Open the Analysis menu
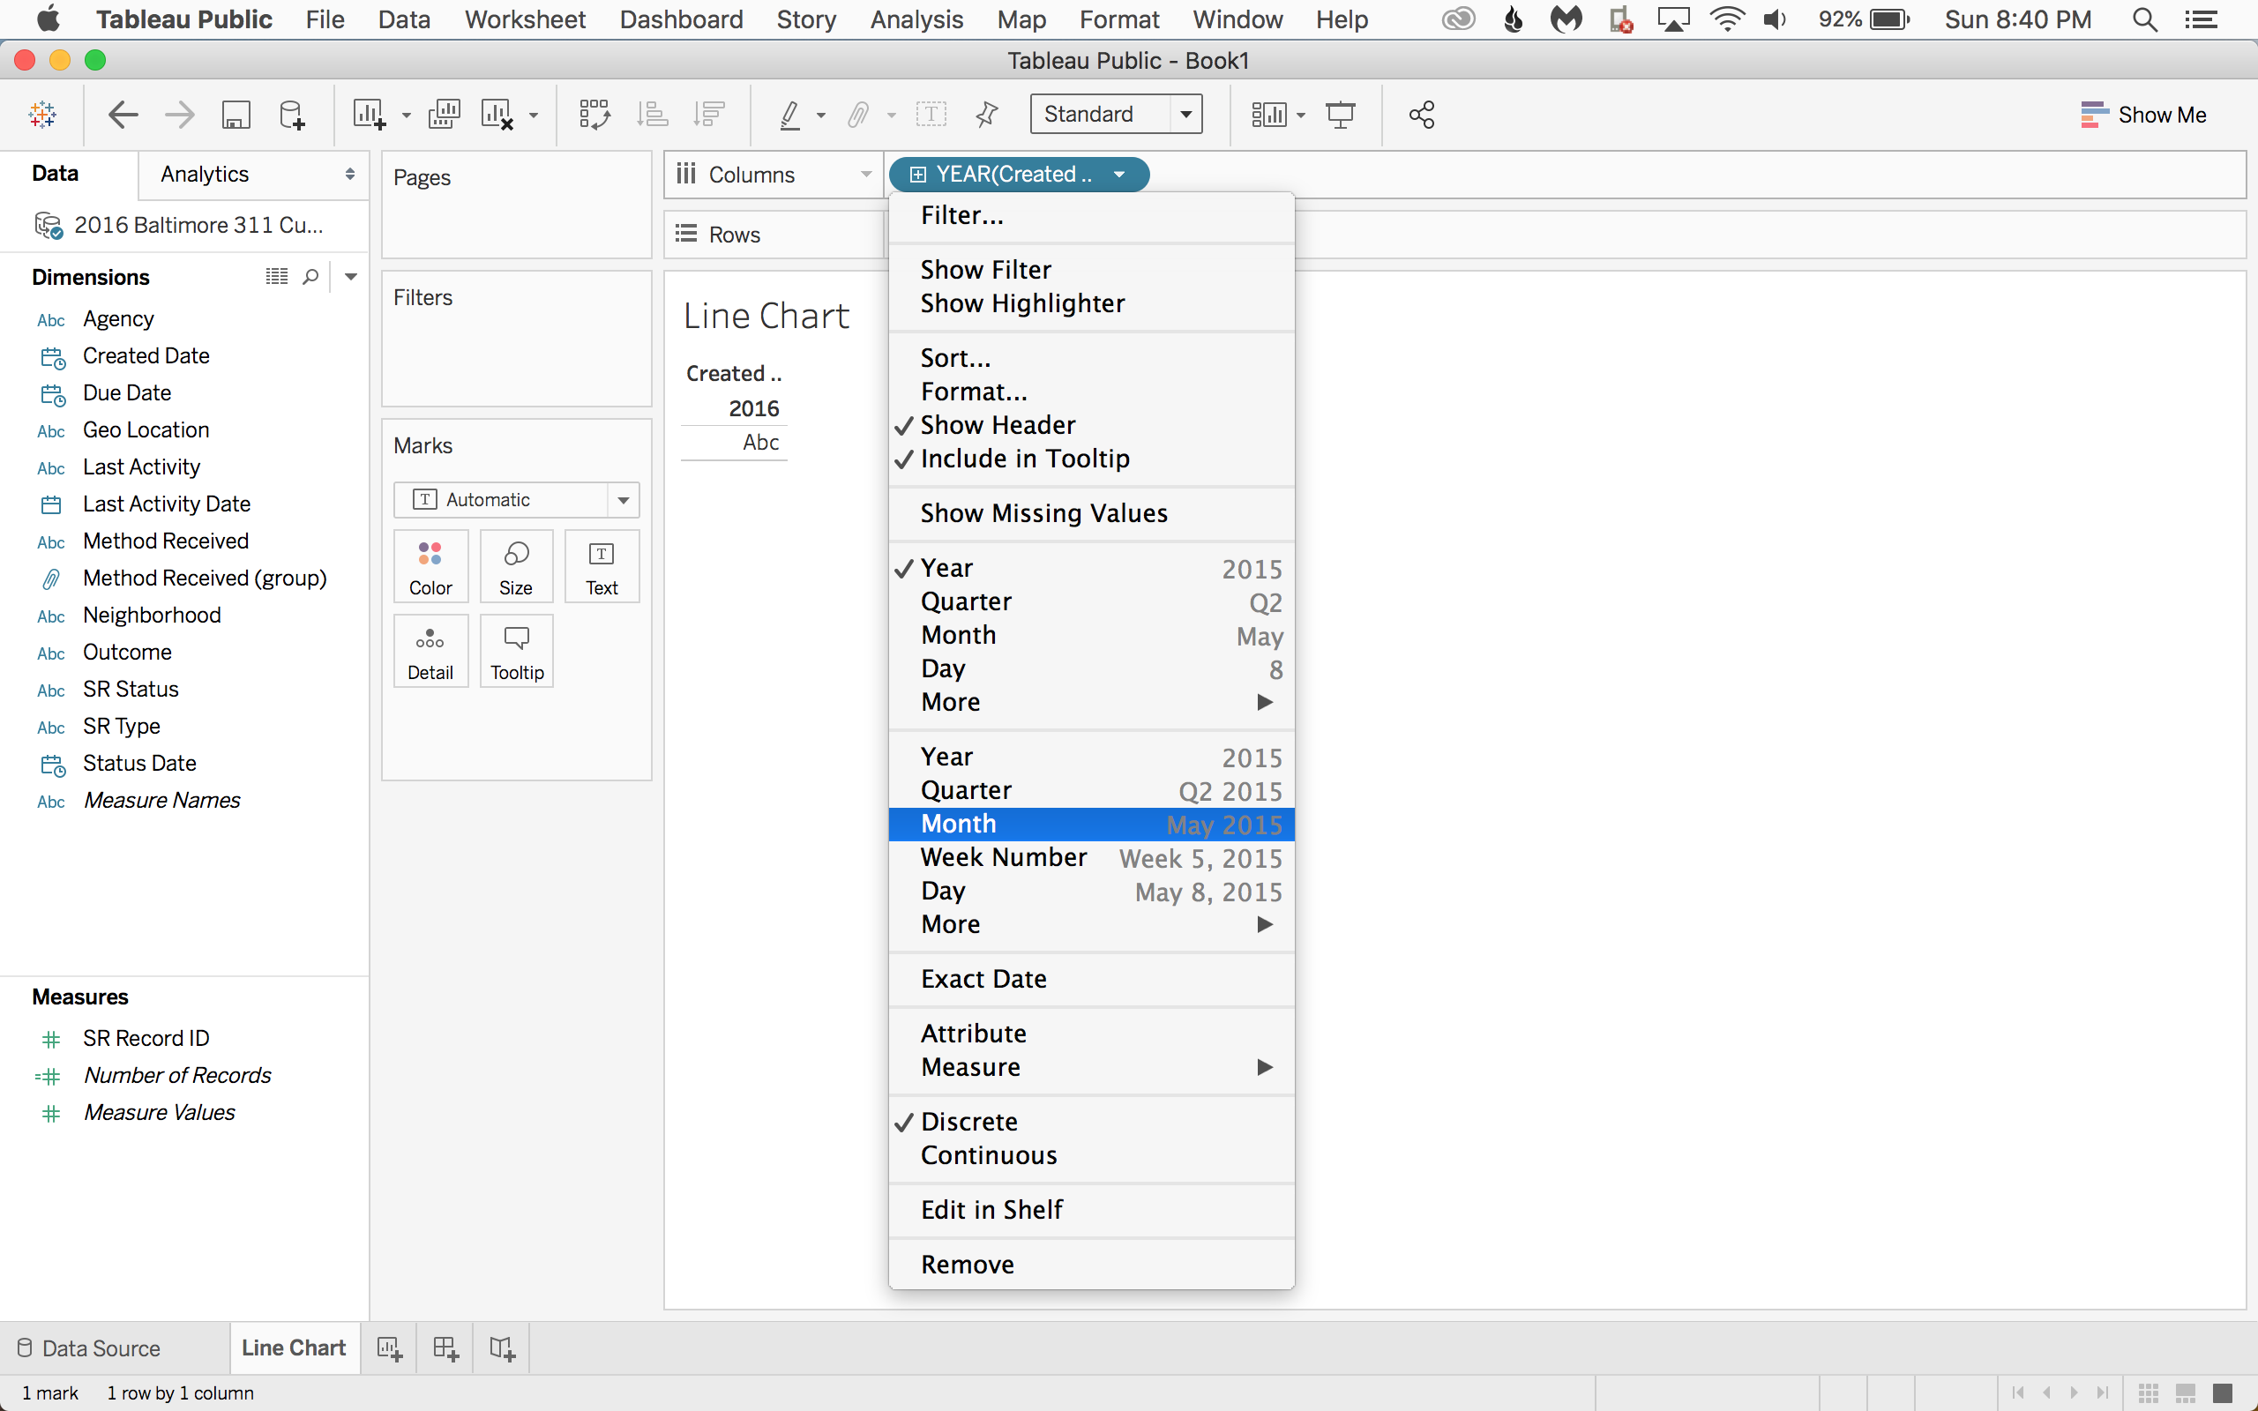The width and height of the screenshot is (2258, 1411). pyautogui.click(x=916, y=19)
